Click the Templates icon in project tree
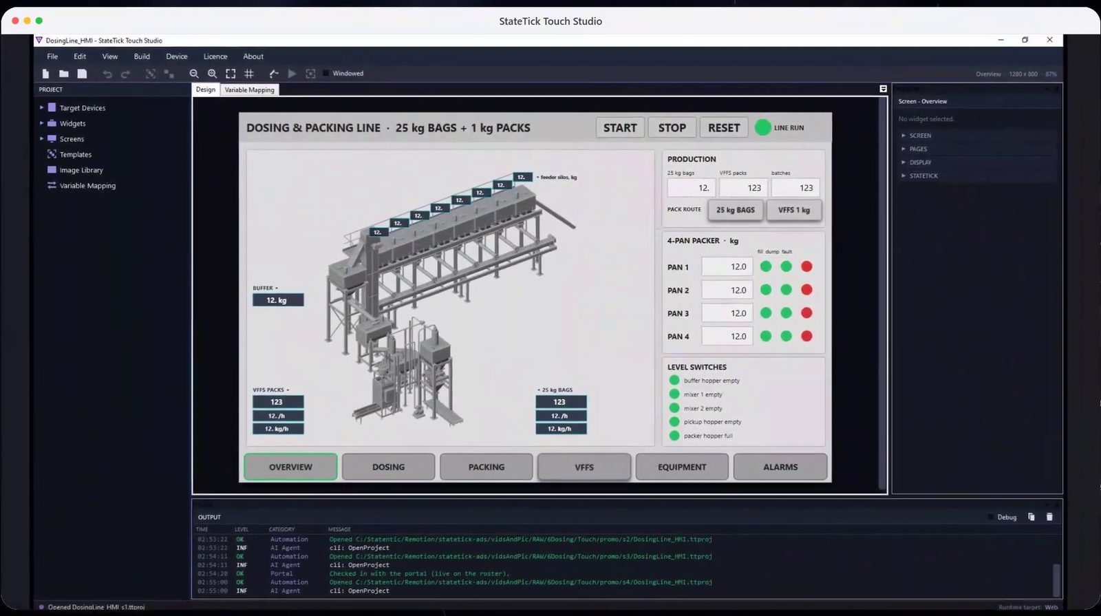The height and width of the screenshot is (616, 1101). point(52,154)
